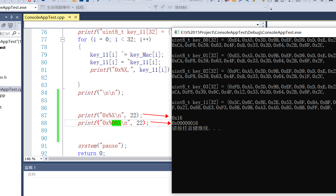Collapse all items in Solution Explorer toolbar
Image resolution: width=336 pixels, height=196 pixels.
click(4, 25)
